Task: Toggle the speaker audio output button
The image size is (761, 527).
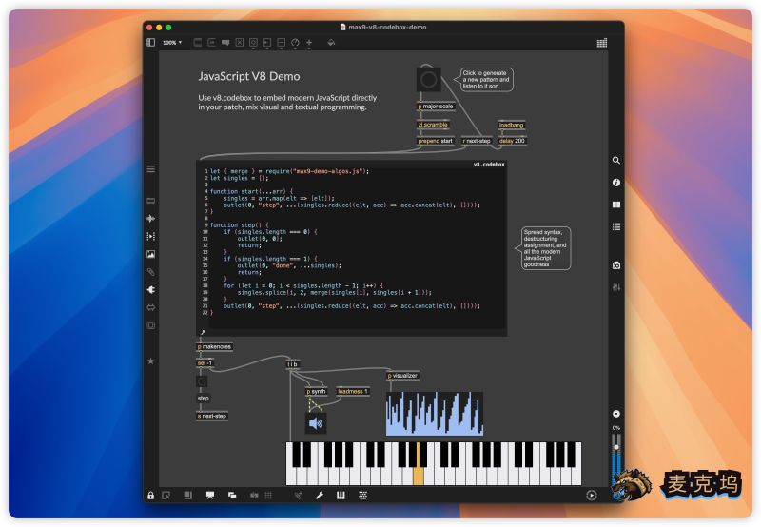Action: coord(316,423)
